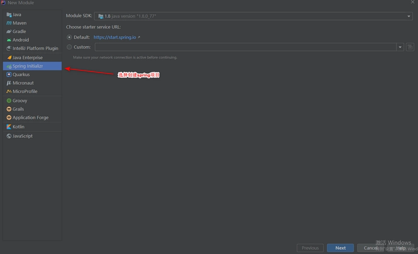The image size is (418, 254).
Task: Choose Gradle in the module type list
Action: (32, 31)
